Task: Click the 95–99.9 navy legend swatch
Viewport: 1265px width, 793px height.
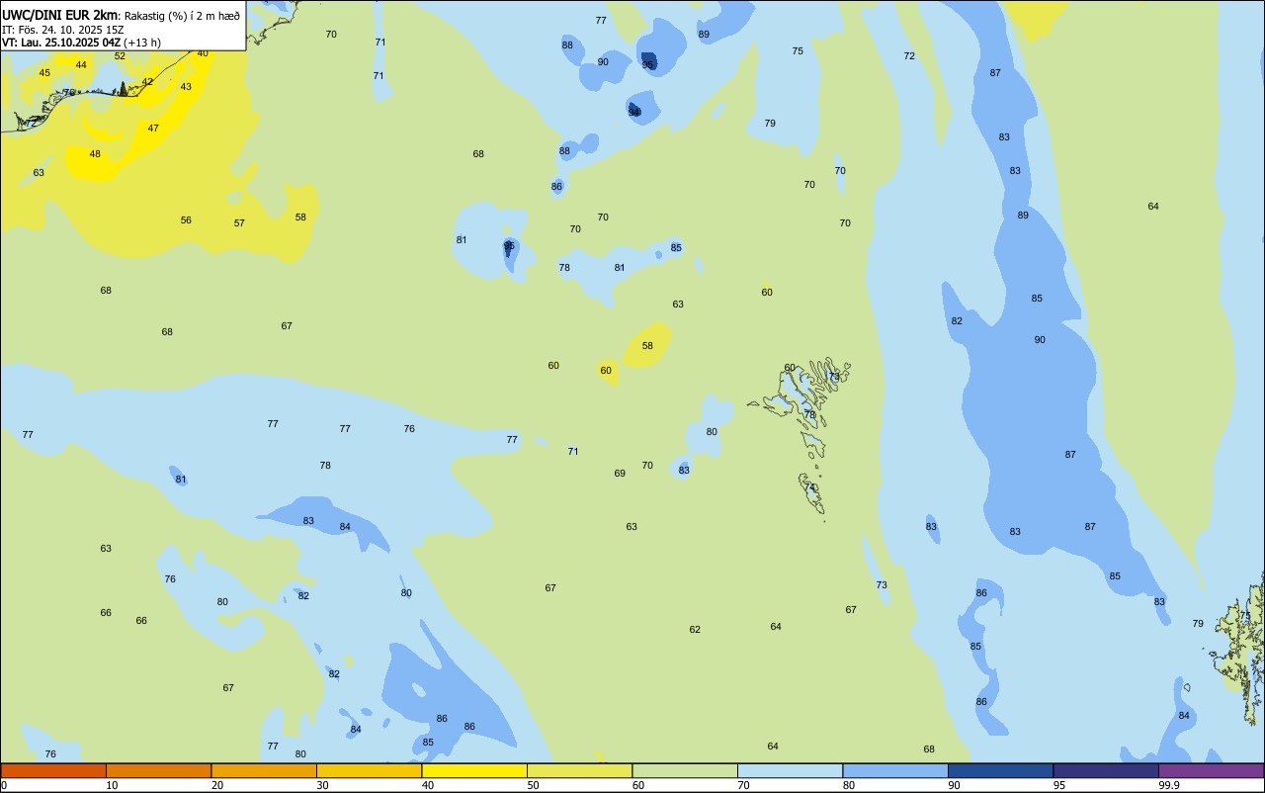Action: [x=1106, y=770]
